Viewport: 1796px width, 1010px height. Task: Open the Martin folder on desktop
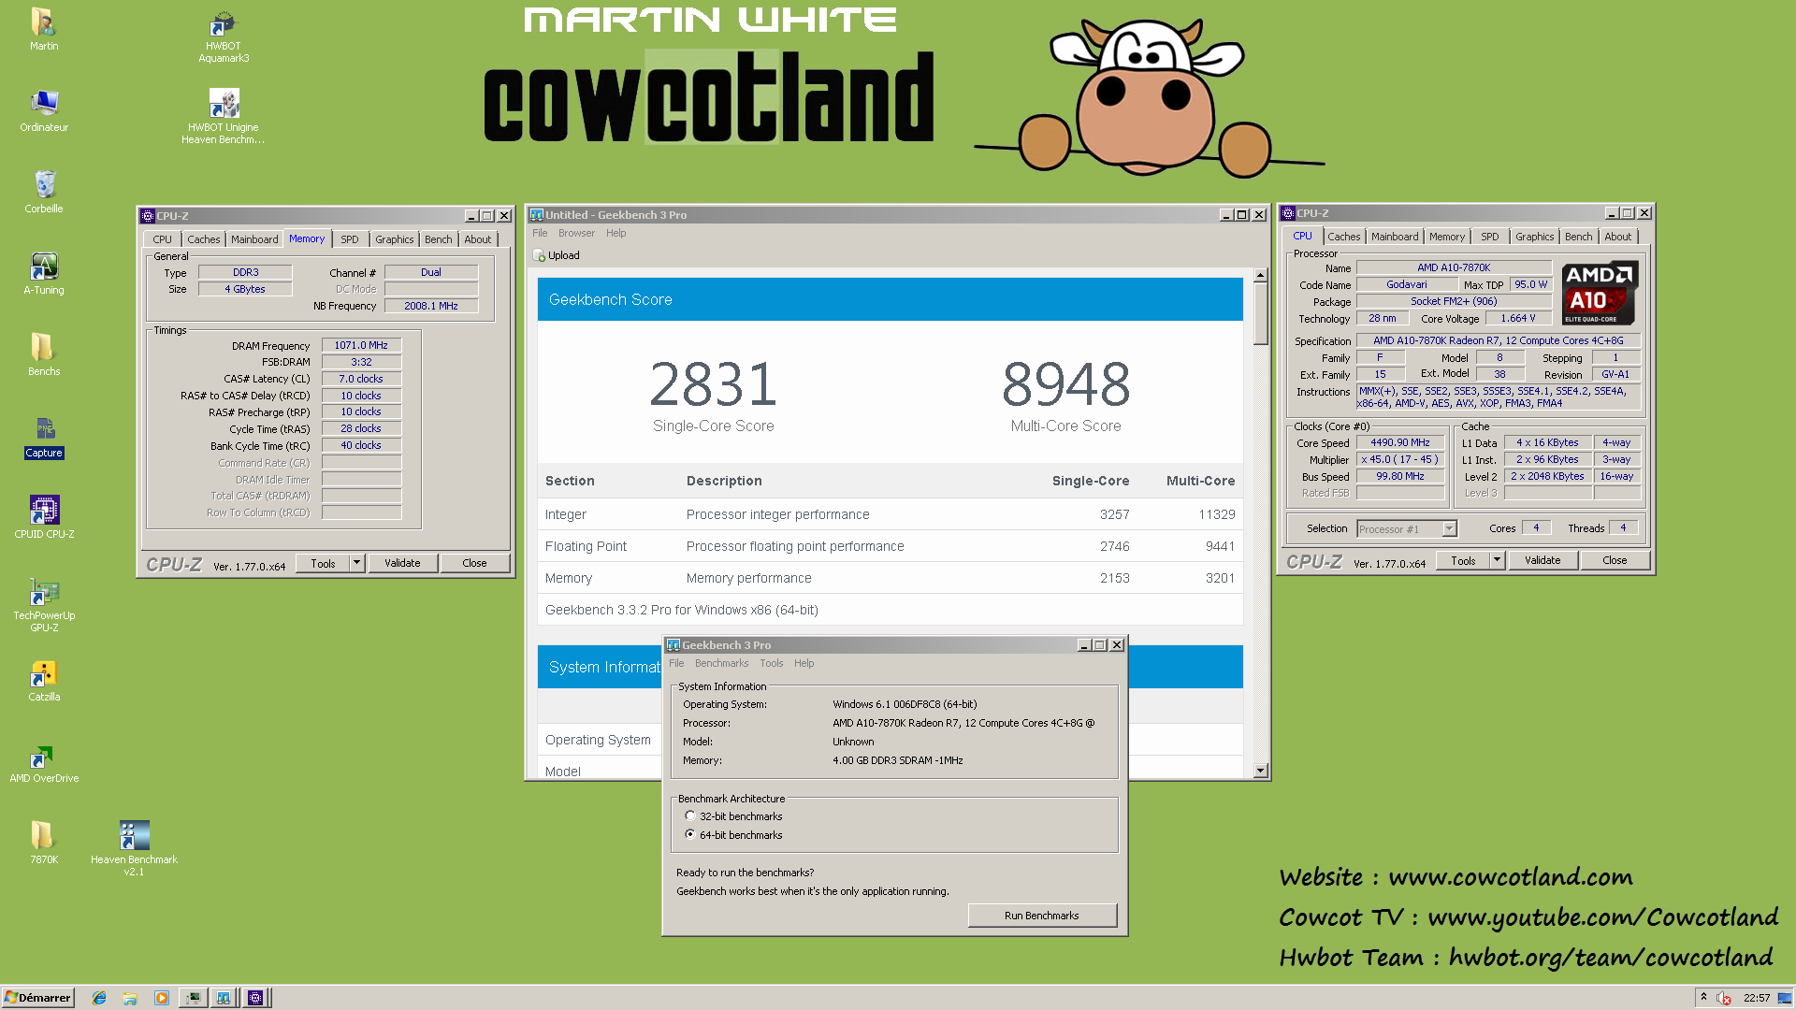click(44, 29)
